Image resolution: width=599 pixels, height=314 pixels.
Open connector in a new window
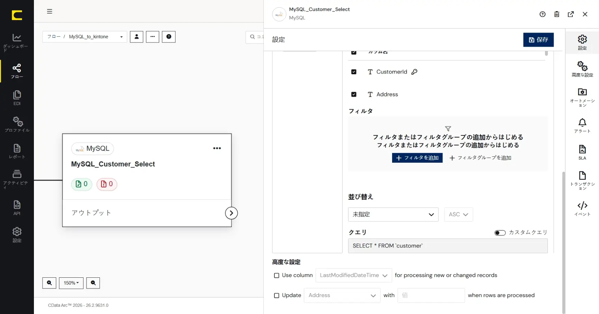point(571,14)
